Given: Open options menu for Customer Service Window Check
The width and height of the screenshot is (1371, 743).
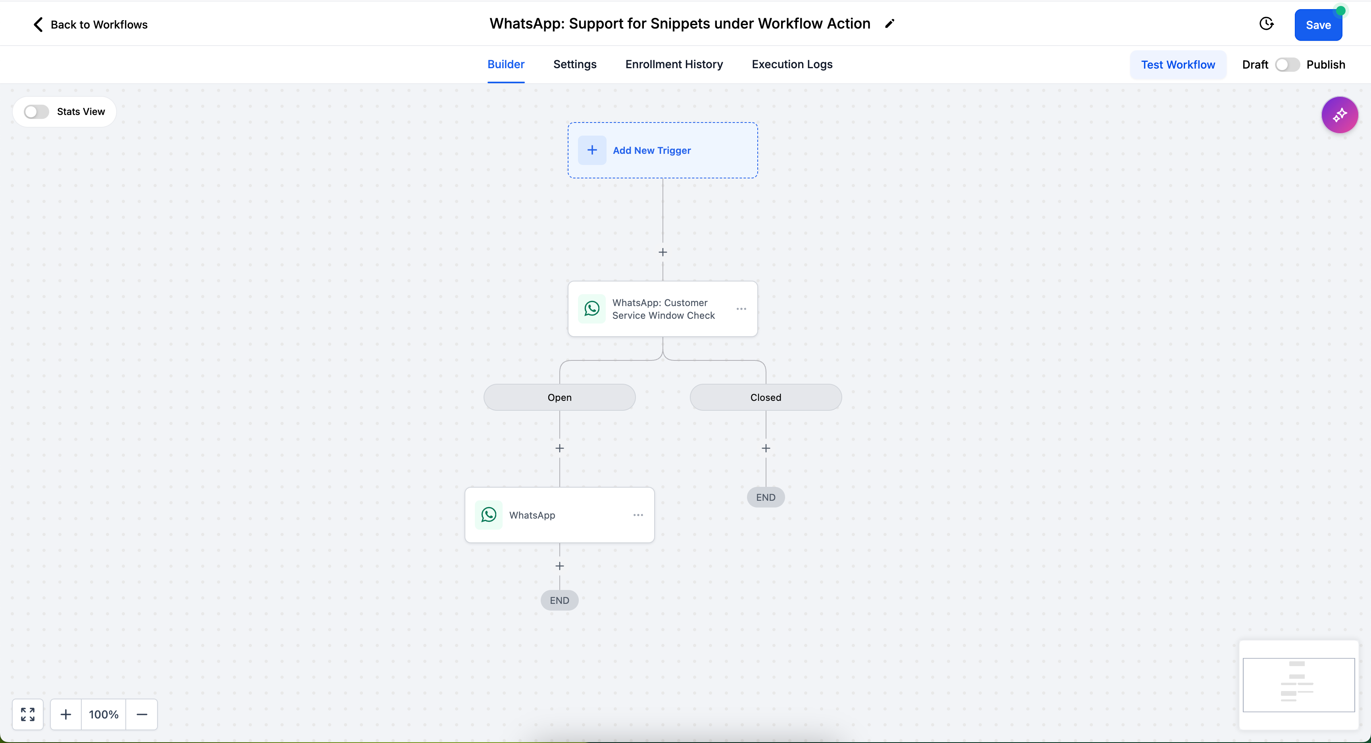Looking at the screenshot, I should (741, 309).
